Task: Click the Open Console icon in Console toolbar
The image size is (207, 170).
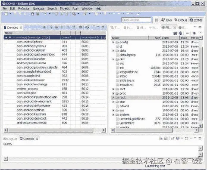Action: 186,138
